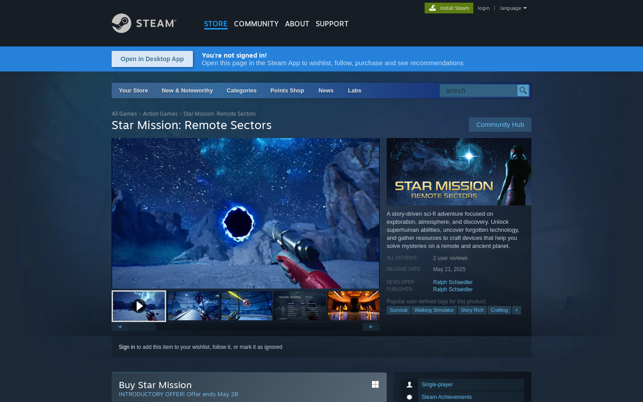Click the Install Steam download icon
The width and height of the screenshot is (643, 402).
pos(432,8)
